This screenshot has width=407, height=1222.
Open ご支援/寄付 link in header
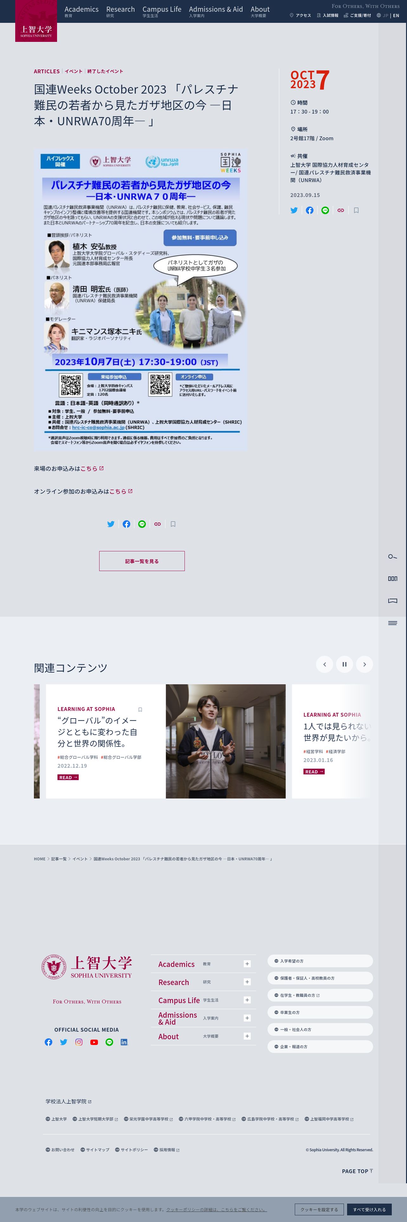tap(357, 15)
